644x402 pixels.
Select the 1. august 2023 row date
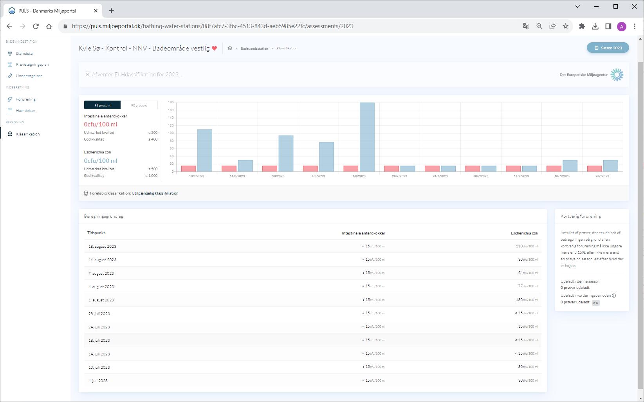tap(101, 300)
